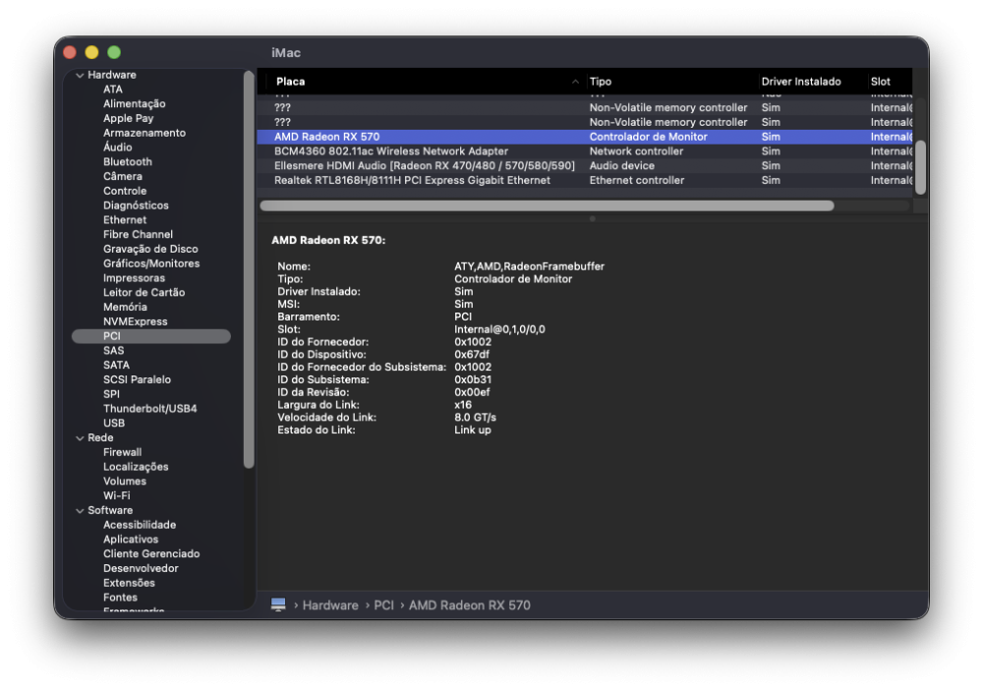Open Volumes under Rede
983x691 pixels.
click(124, 481)
